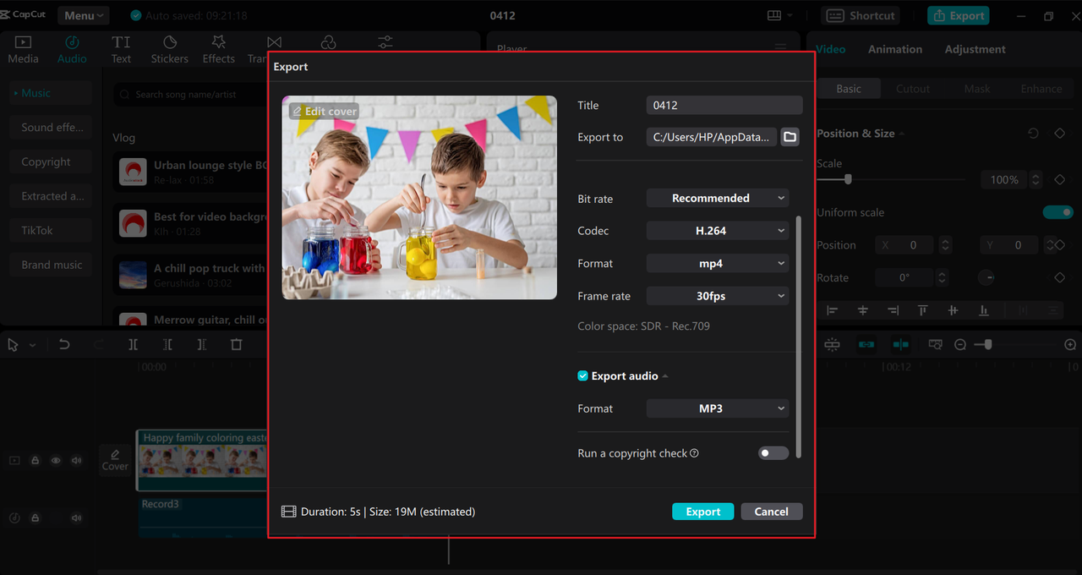Switch to the Animation tab
Image resolution: width=1082 pixels, height=575 pixels.
[894, 49]
